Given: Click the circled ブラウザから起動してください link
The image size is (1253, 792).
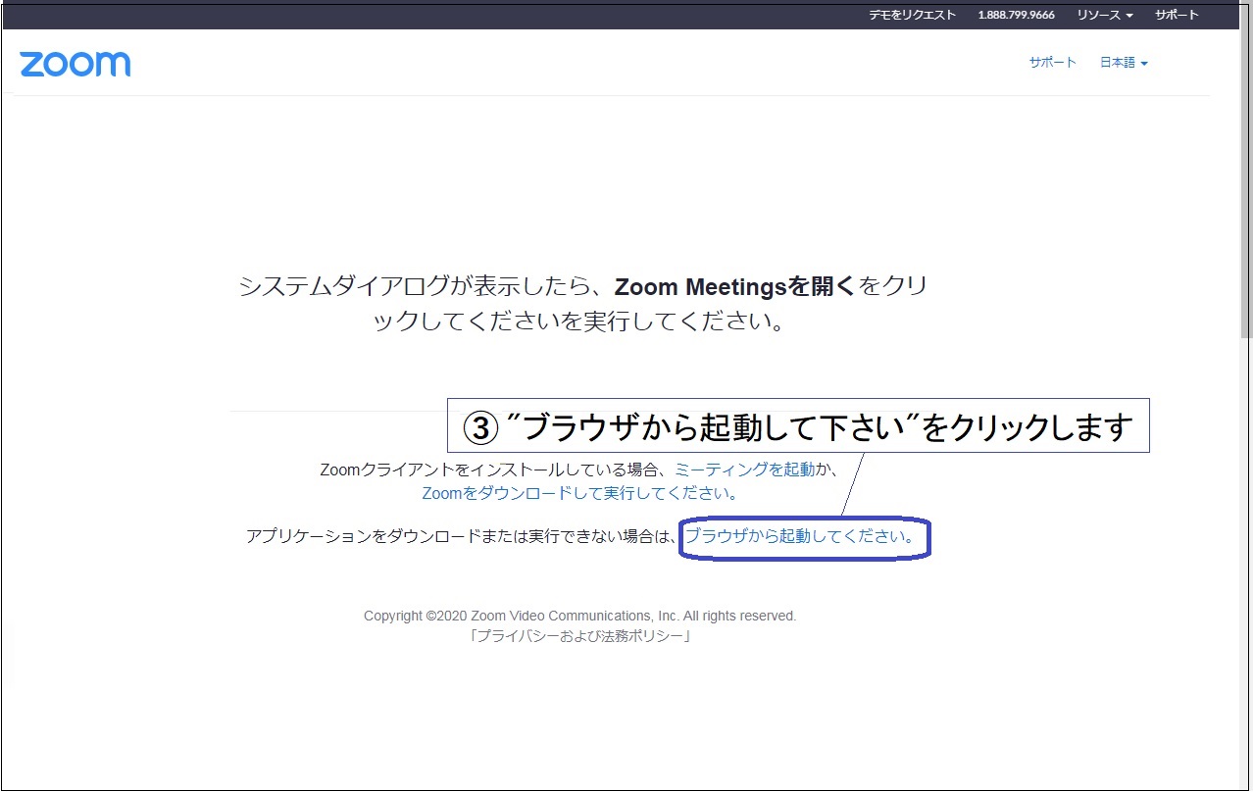Looking at the screenshot, I should click(x=800, y=536).
